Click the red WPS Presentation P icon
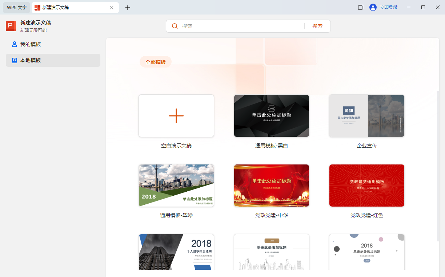Screen dimensions: 445x277 click(10, 26)
